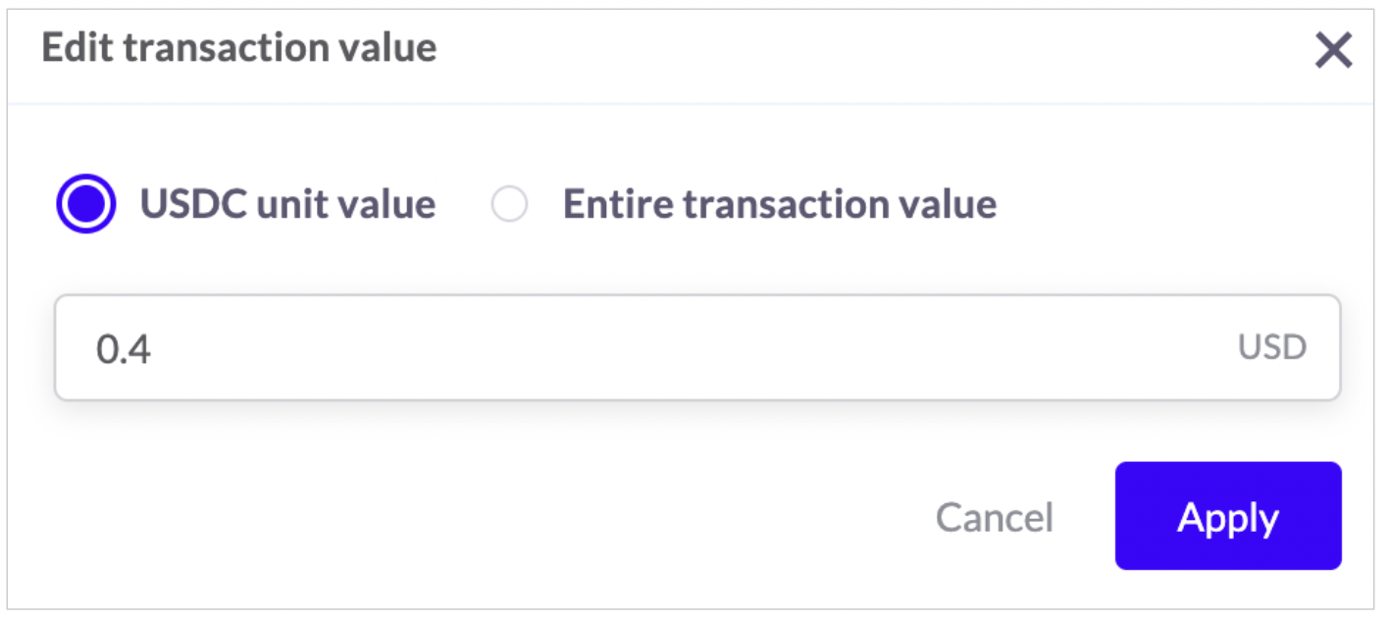
Task: Choose the Entire transaction value option
Action: point(510,205)
